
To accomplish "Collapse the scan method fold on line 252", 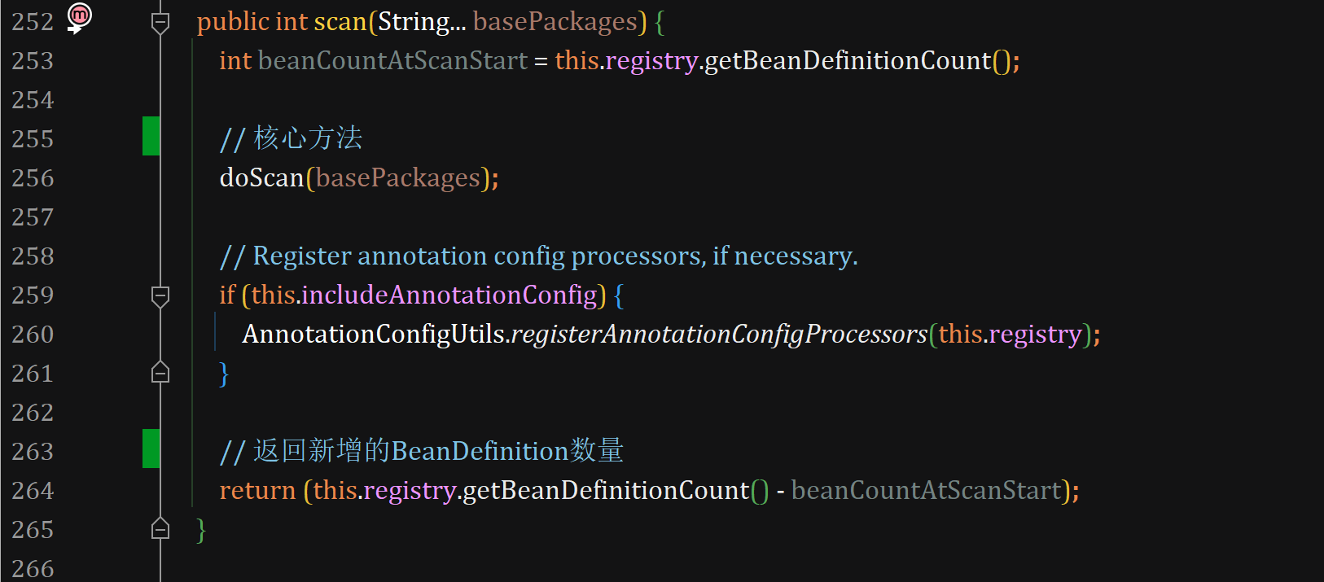I will 160,22.
